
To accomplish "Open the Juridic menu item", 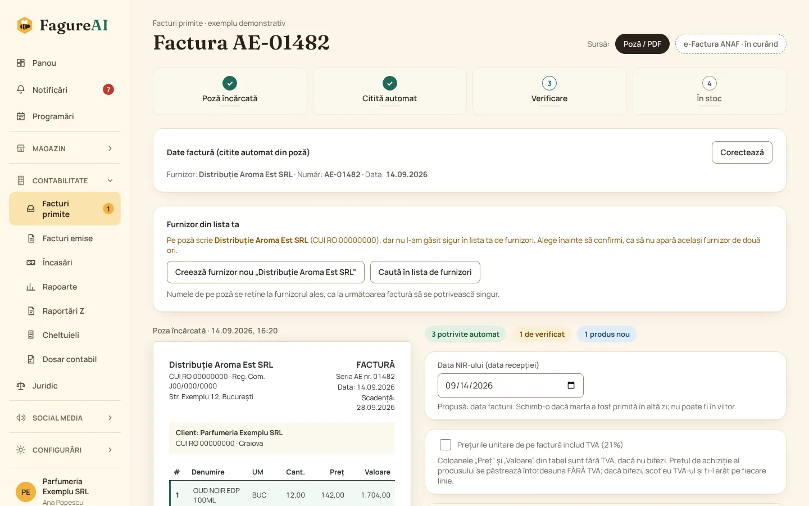I will 65,386.
